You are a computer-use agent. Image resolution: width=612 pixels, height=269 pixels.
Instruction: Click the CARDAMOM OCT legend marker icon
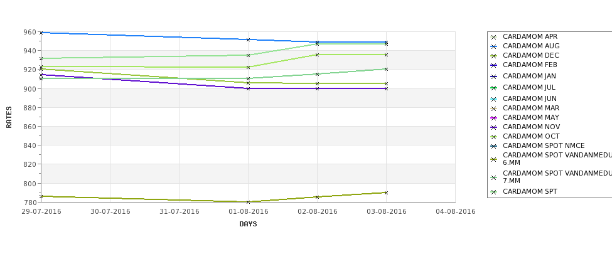494,137
